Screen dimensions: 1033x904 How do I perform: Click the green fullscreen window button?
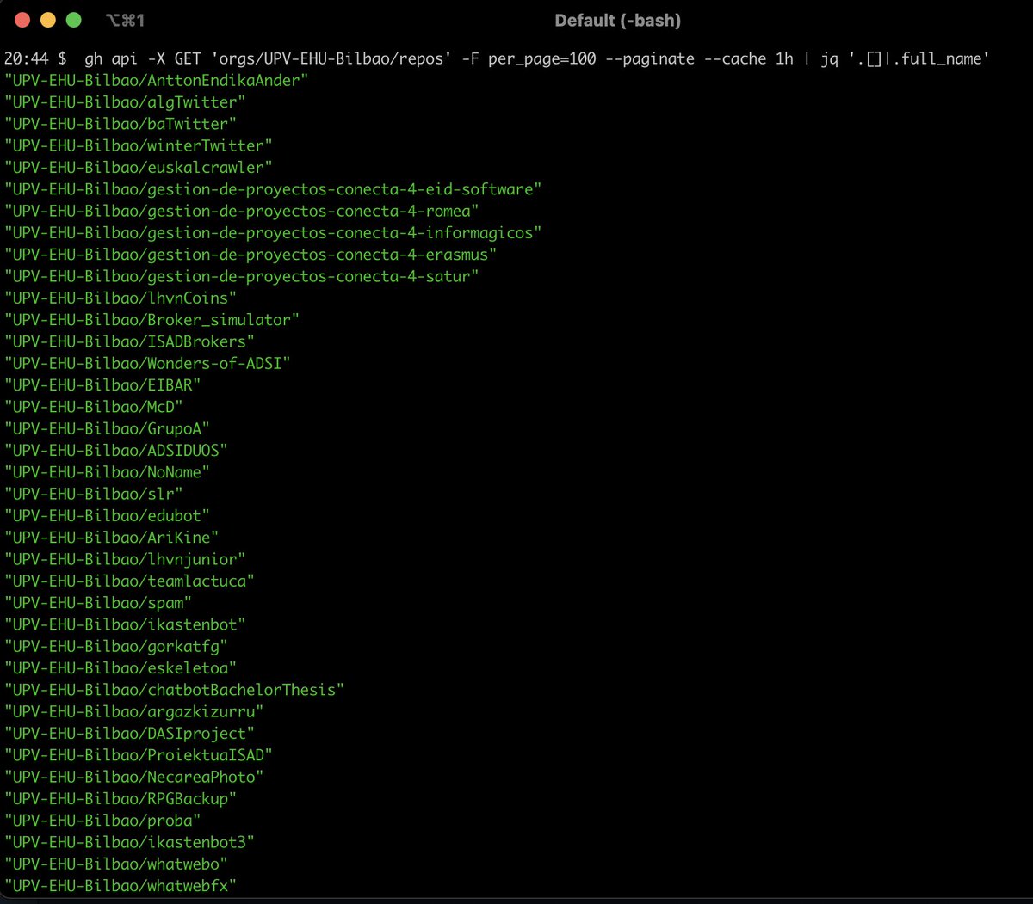point(74,20)
